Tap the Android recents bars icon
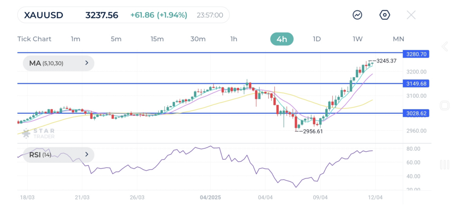 tap(445, 165)
